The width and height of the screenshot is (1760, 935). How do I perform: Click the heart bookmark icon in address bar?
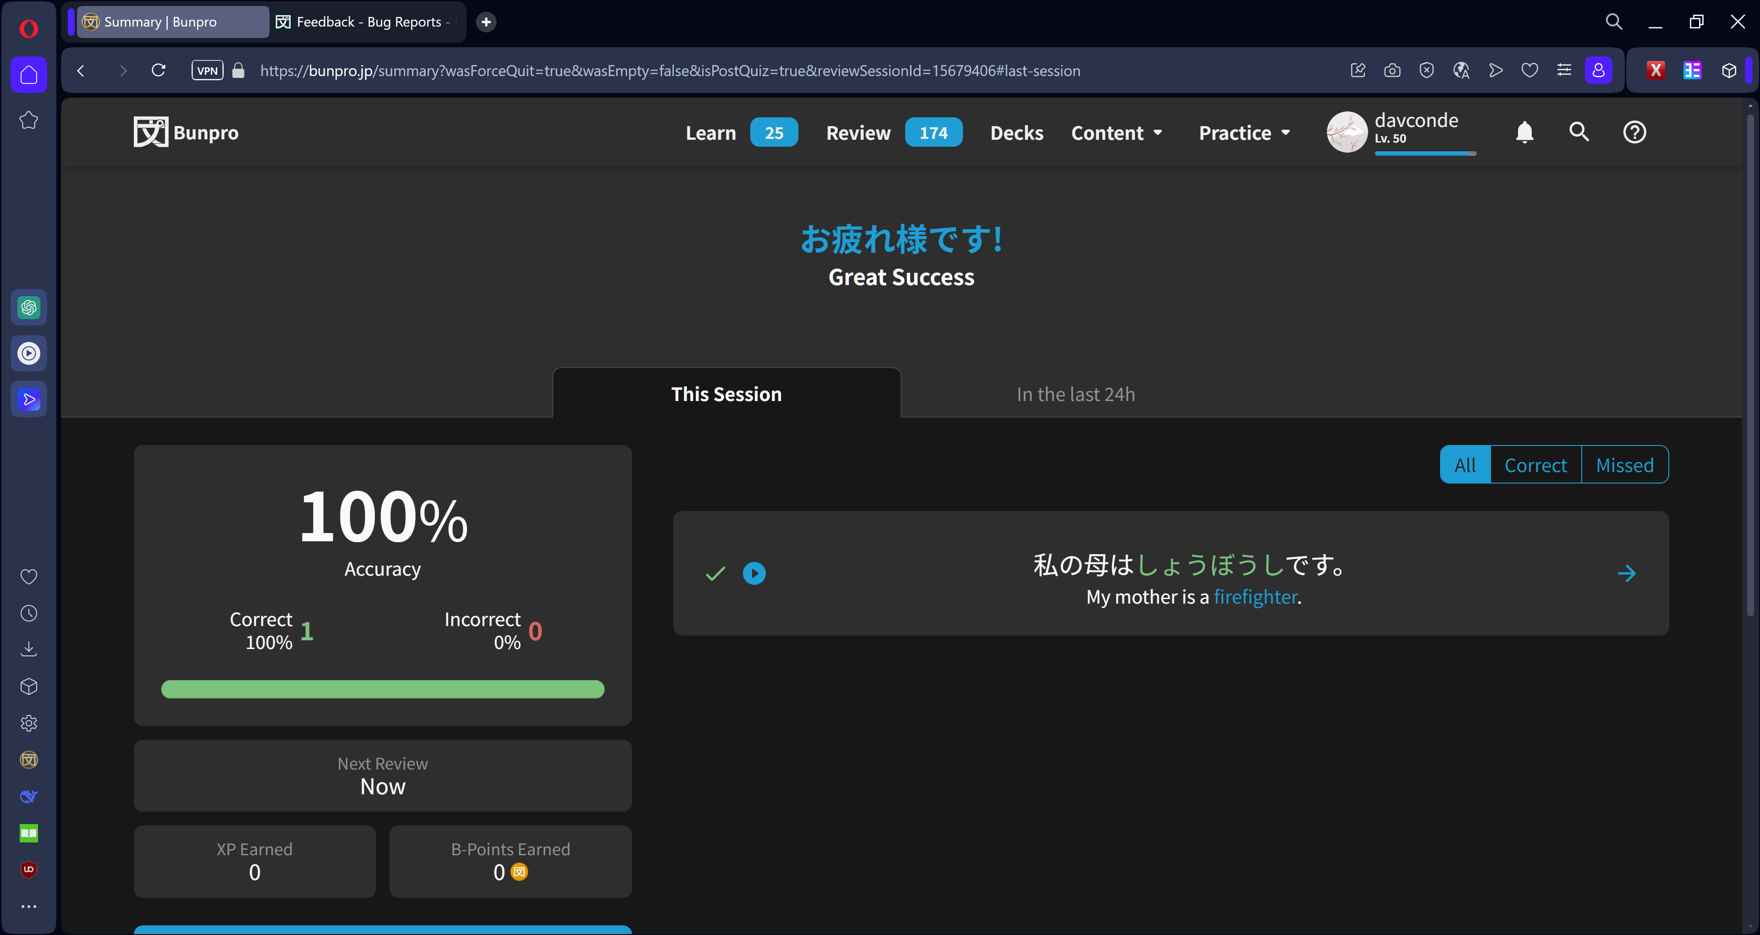pos(1530,71)
